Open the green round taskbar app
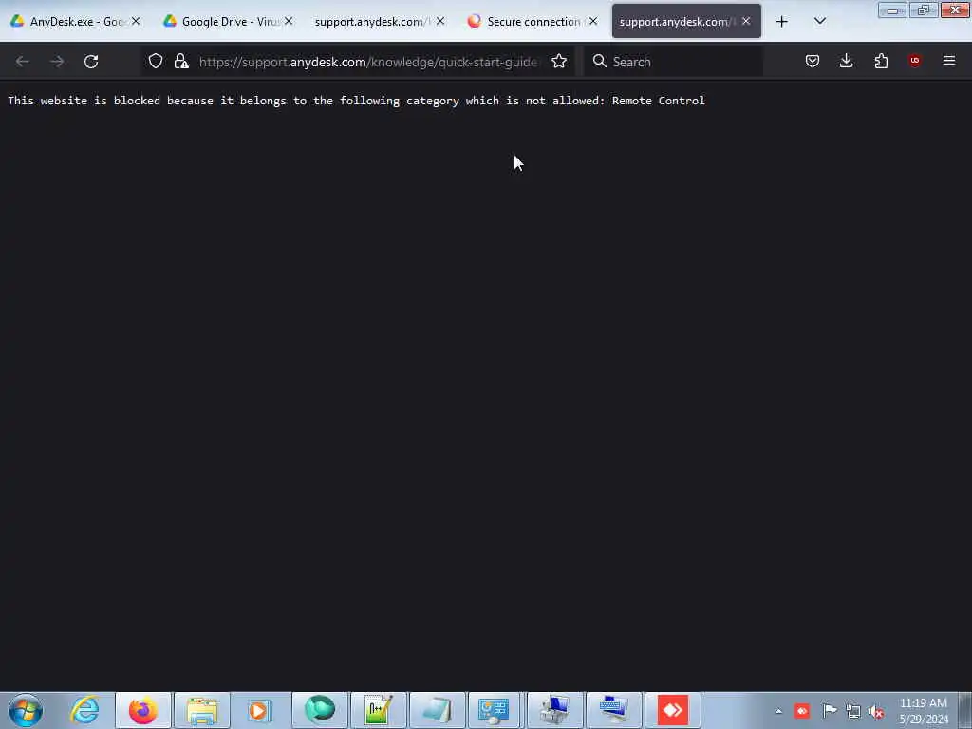This screenshot has height=729, width=972. [x=320, y=710]
